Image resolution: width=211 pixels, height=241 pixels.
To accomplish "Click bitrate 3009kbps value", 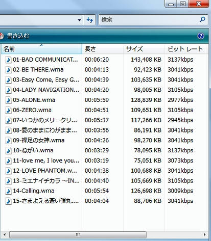I will (x=180, y=191).
